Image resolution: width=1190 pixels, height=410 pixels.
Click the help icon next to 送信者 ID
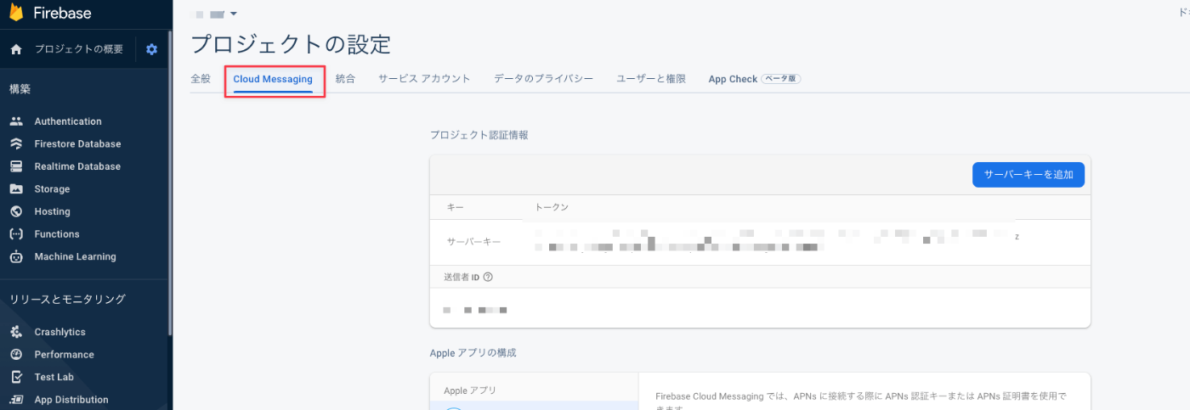[488, 277]
